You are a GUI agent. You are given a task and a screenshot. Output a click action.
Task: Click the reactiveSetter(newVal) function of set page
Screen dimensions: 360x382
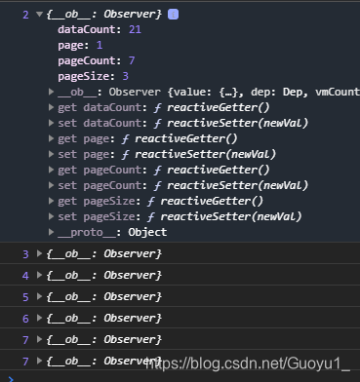pyautogui.click(x=205, y=154)
